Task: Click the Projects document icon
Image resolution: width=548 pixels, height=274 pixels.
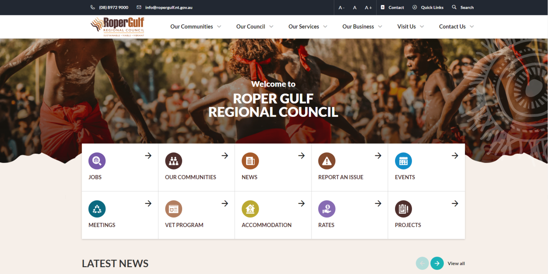Action: (404, 208)
